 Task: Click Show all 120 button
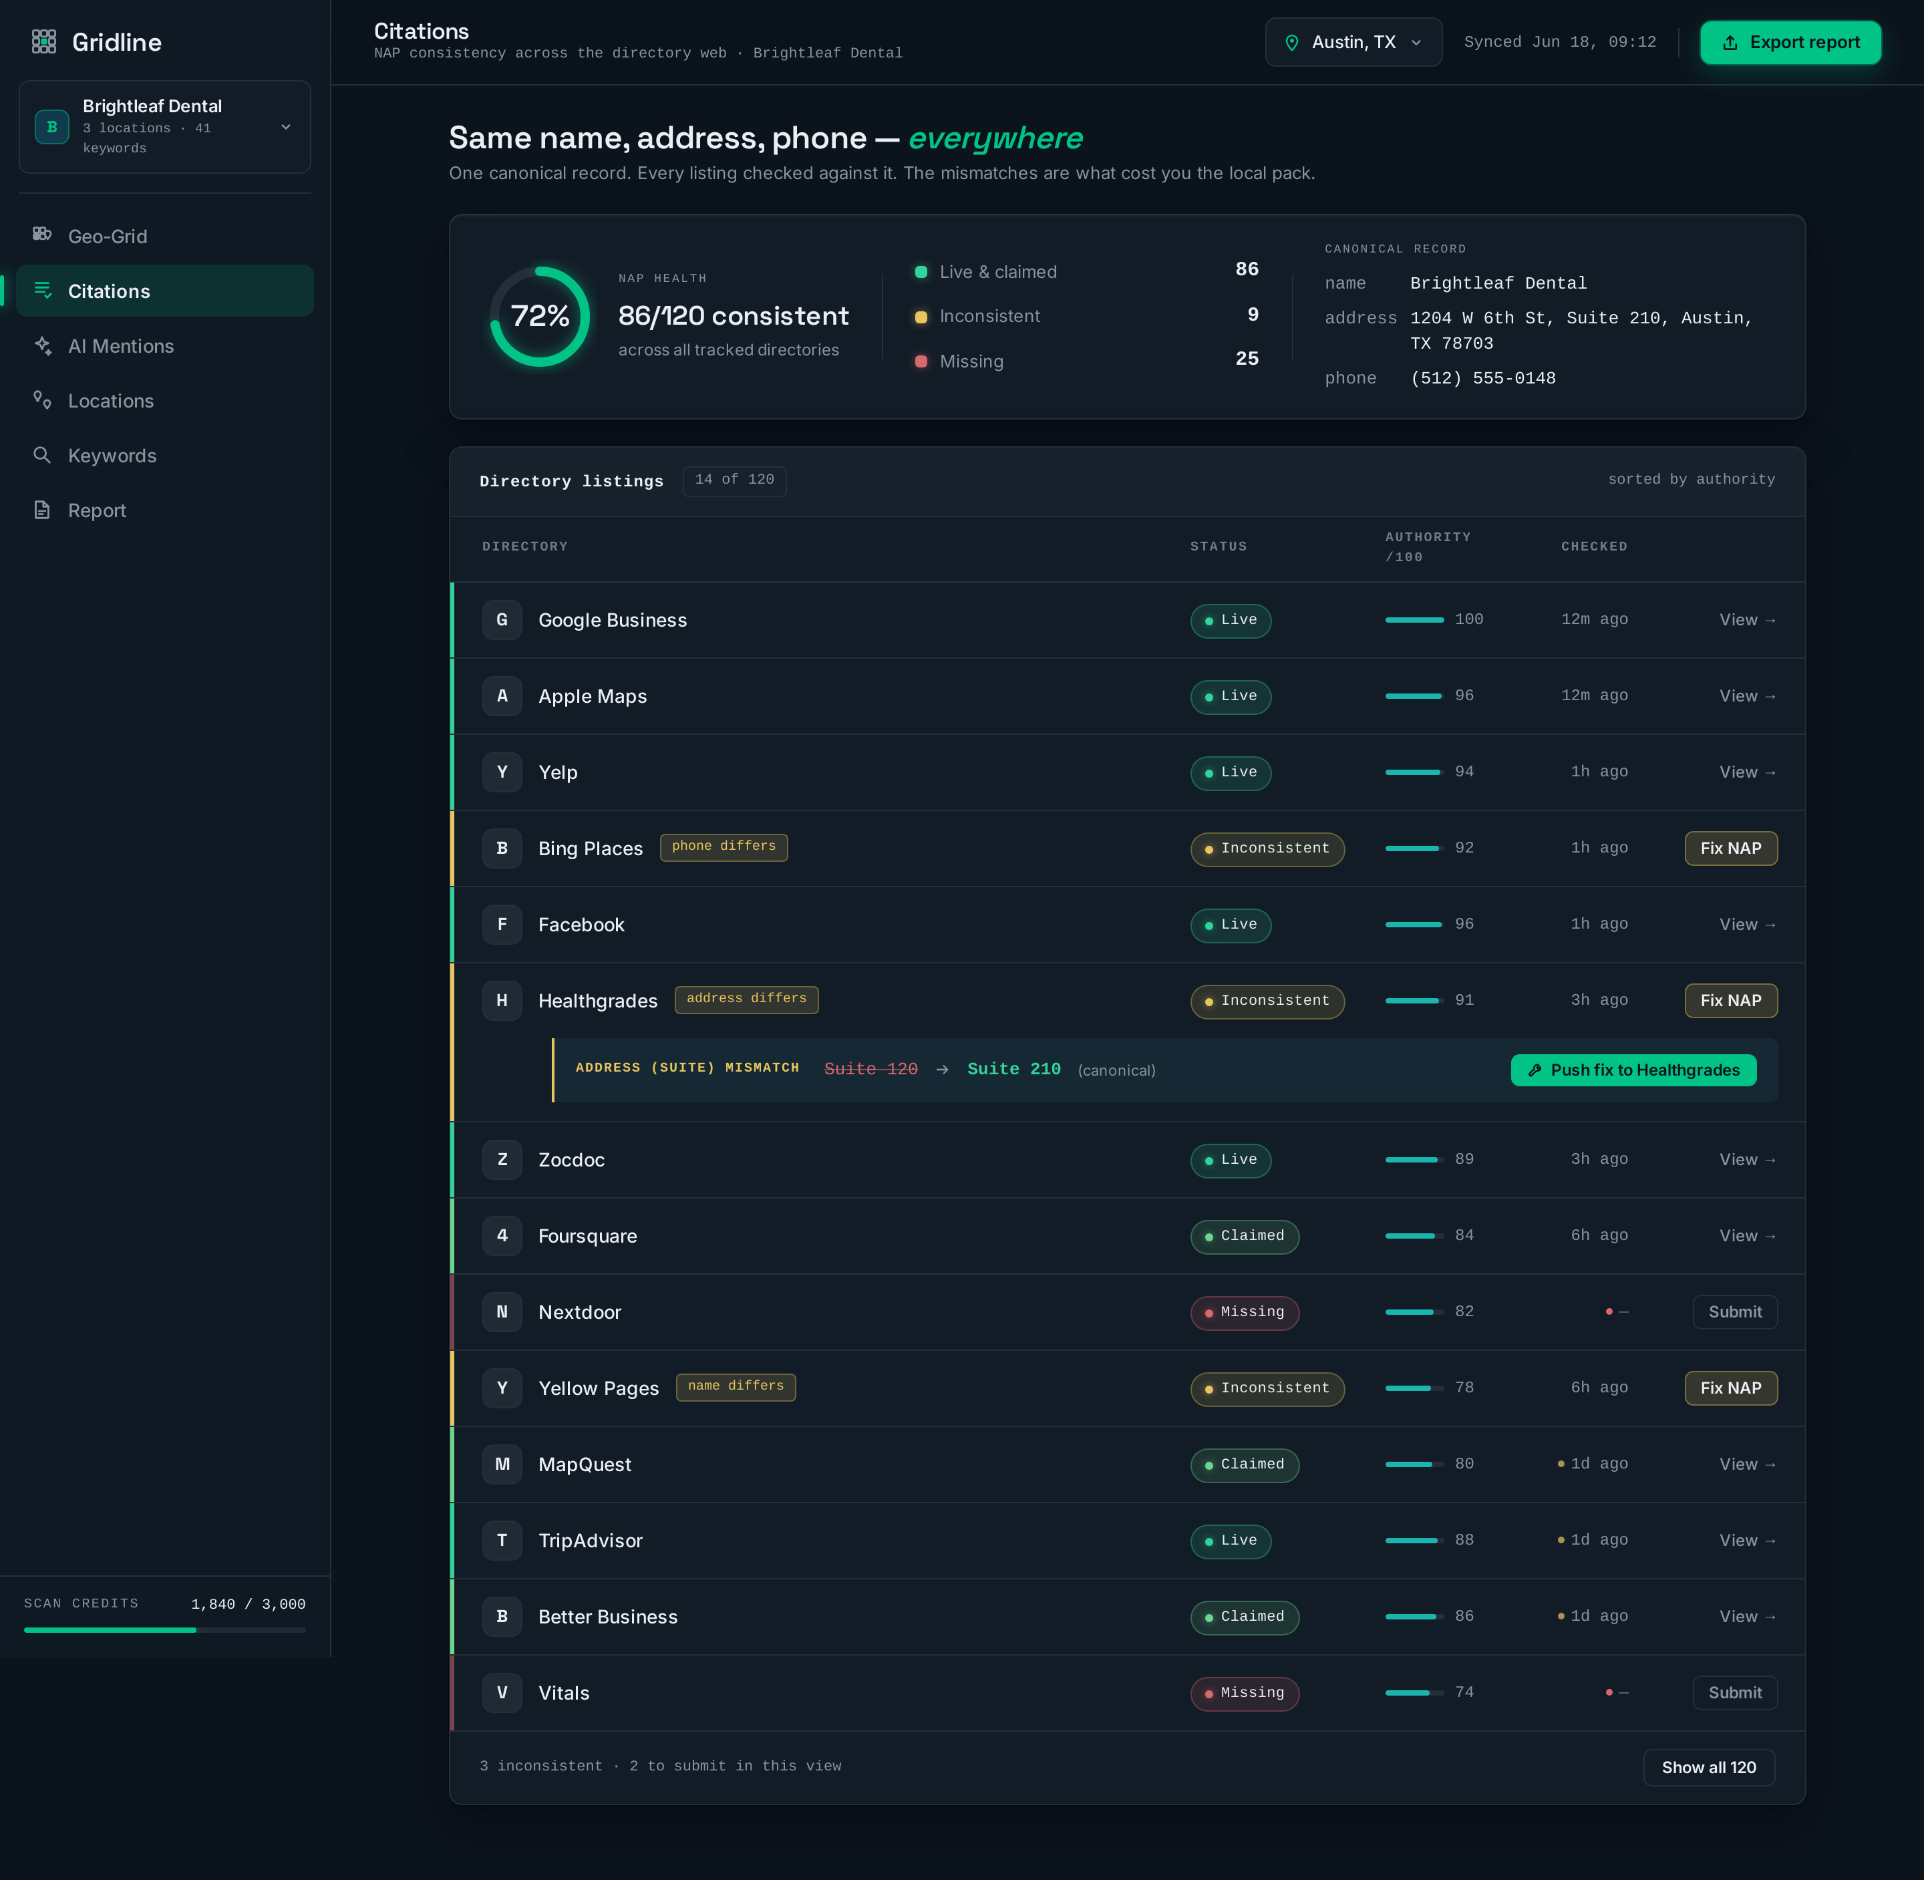tap(1709, 1768)
